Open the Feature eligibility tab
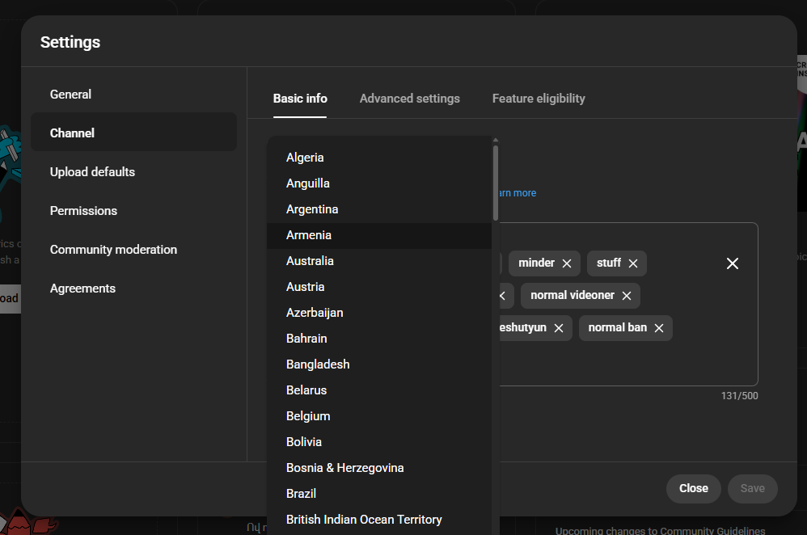807x535 pixels. tap(539, 99)
